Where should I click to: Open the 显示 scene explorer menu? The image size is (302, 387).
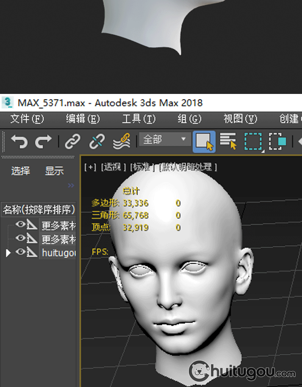pyautogui.click(x=54, y=171)
